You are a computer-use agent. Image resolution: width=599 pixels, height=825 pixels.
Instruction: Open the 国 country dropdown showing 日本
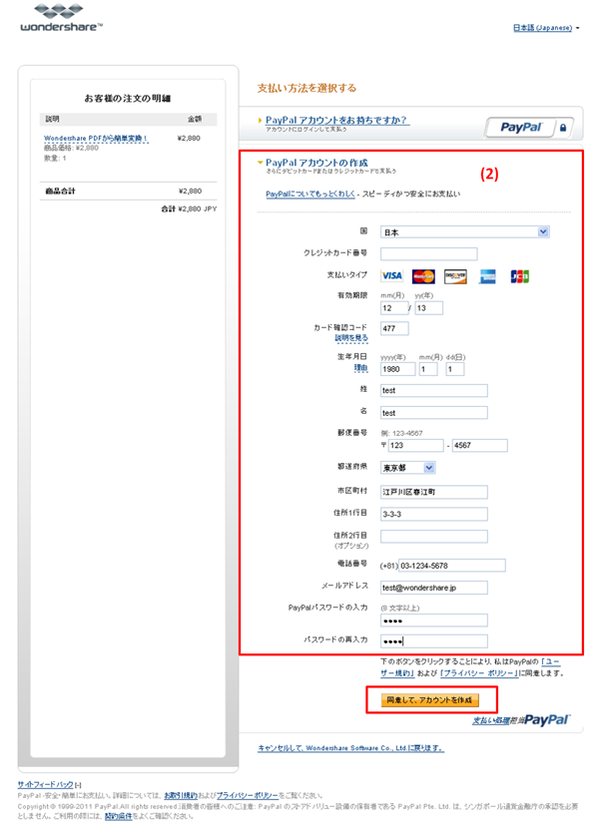coord(465,232)
